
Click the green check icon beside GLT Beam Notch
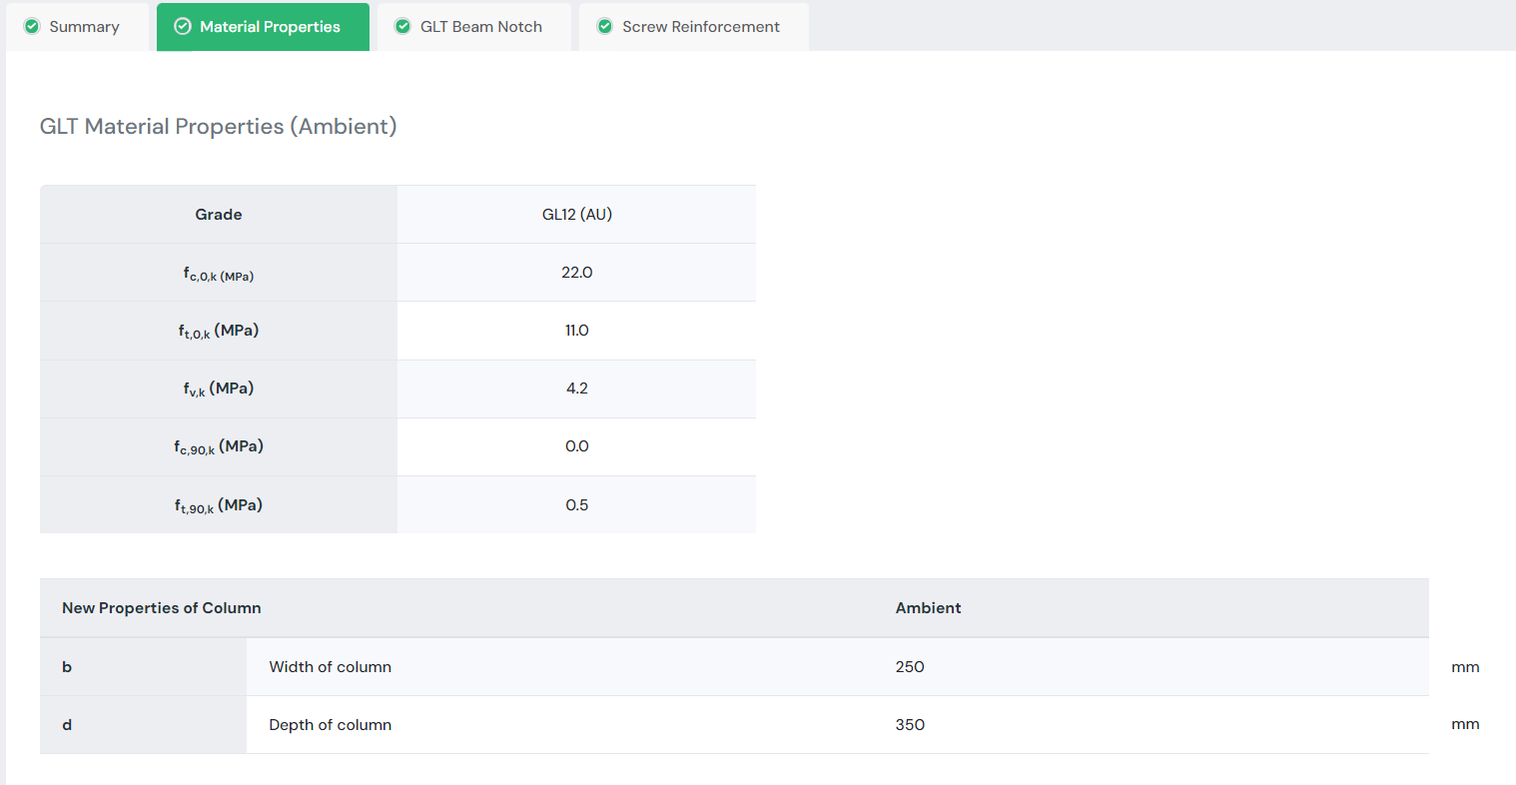click(402, 27)
